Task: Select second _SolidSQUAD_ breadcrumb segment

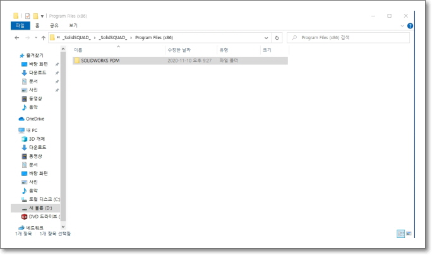Action: point(113,38)
